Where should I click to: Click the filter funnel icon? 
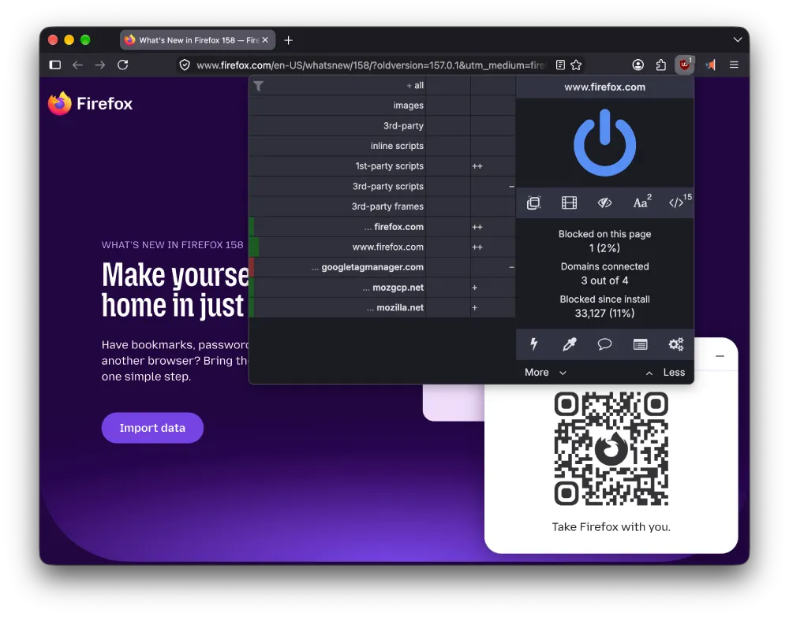pyautogui.click(x=258, y=87)
